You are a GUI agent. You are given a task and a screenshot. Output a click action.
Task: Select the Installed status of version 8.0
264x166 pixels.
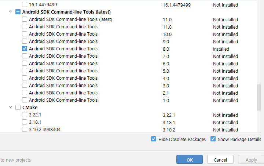(221, 49)
